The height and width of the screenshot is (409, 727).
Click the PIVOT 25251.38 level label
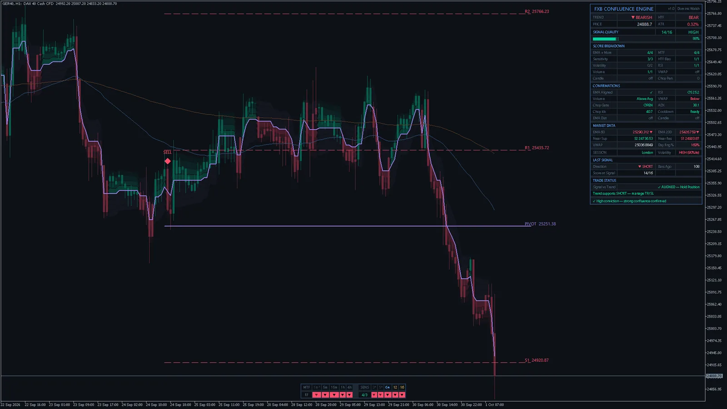point(540,224)
